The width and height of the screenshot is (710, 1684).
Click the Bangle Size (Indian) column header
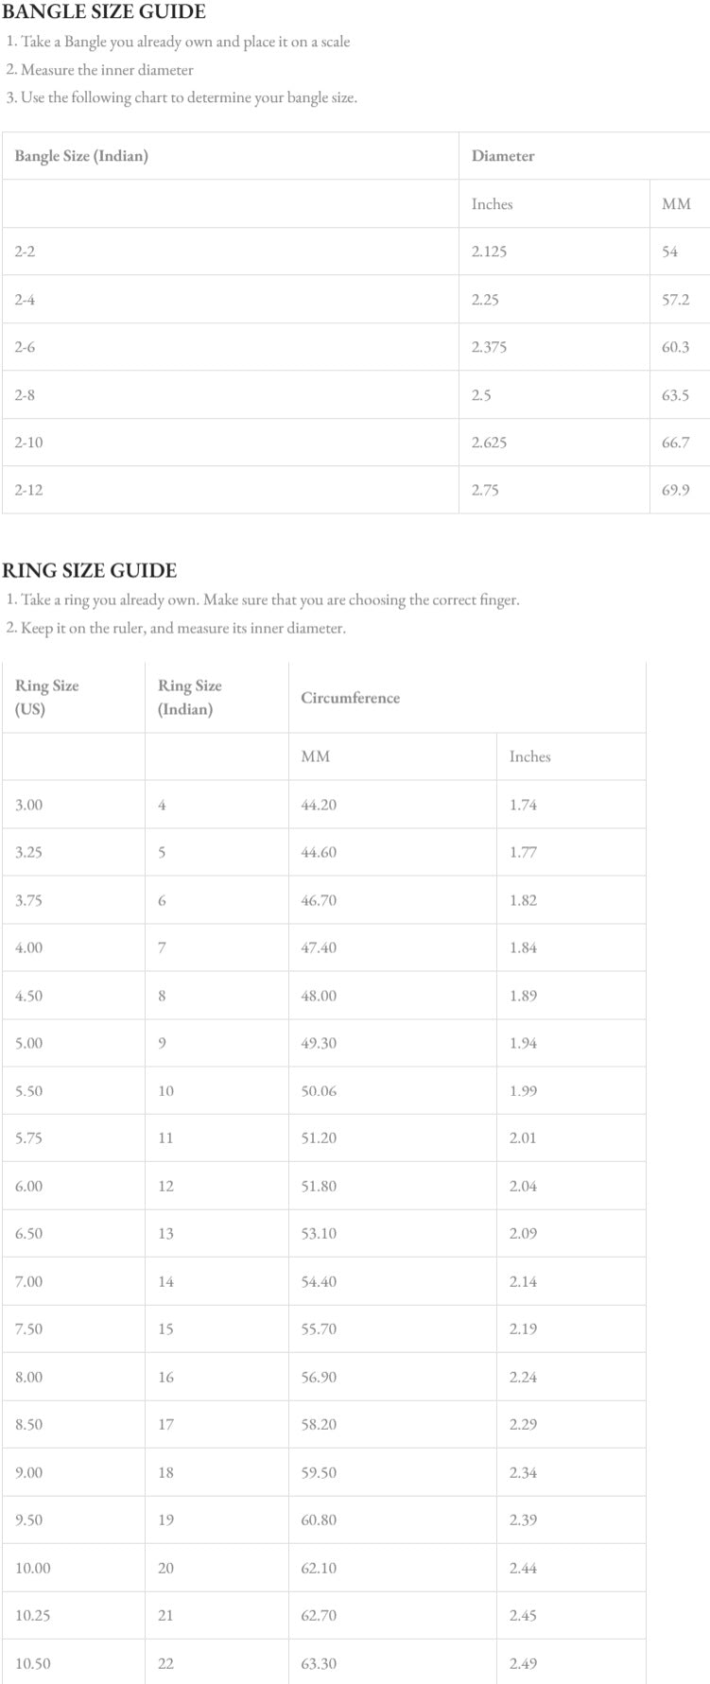coord(81,156)
